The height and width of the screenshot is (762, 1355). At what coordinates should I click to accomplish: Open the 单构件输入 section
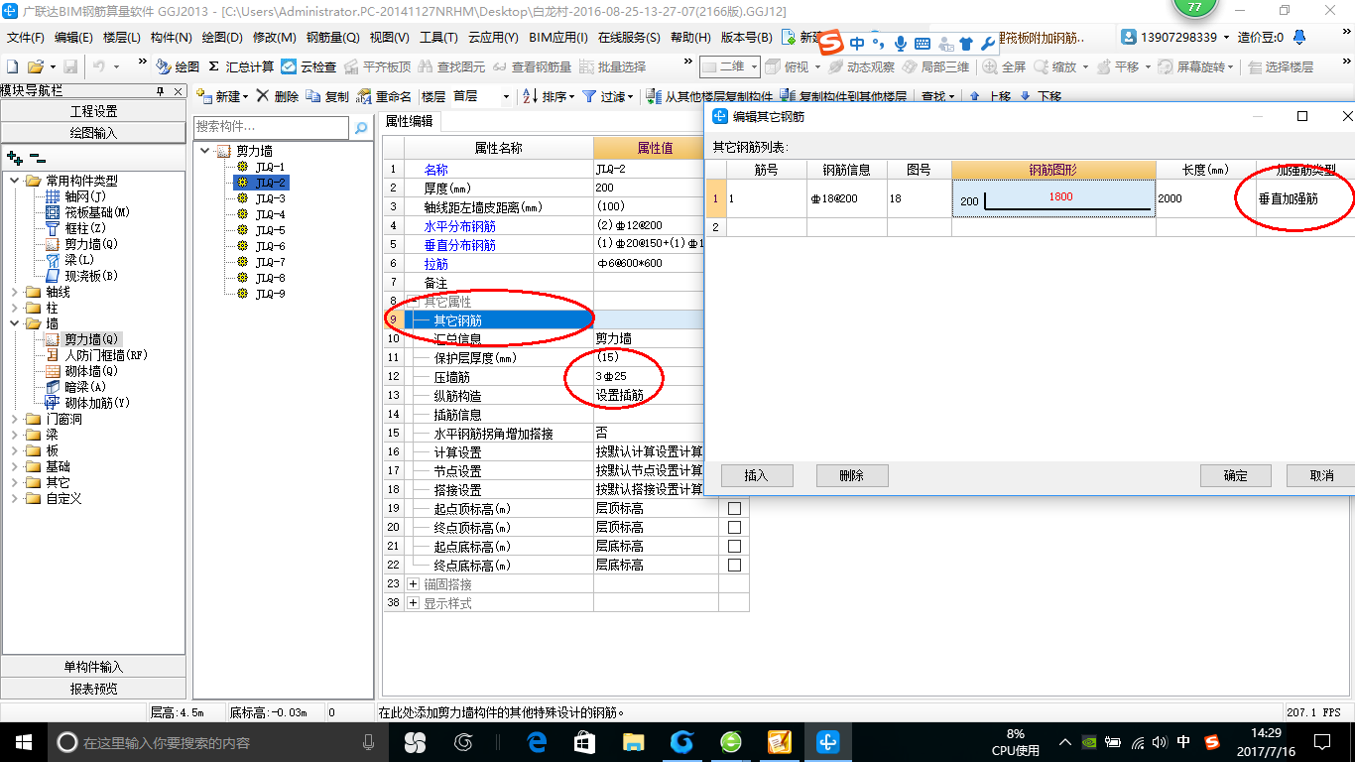[x=93, y=667]
